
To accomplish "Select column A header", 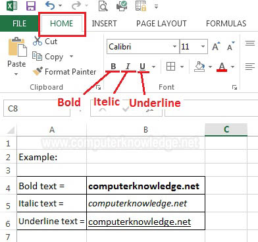I will pyautogui.click(x=52, y=130).
